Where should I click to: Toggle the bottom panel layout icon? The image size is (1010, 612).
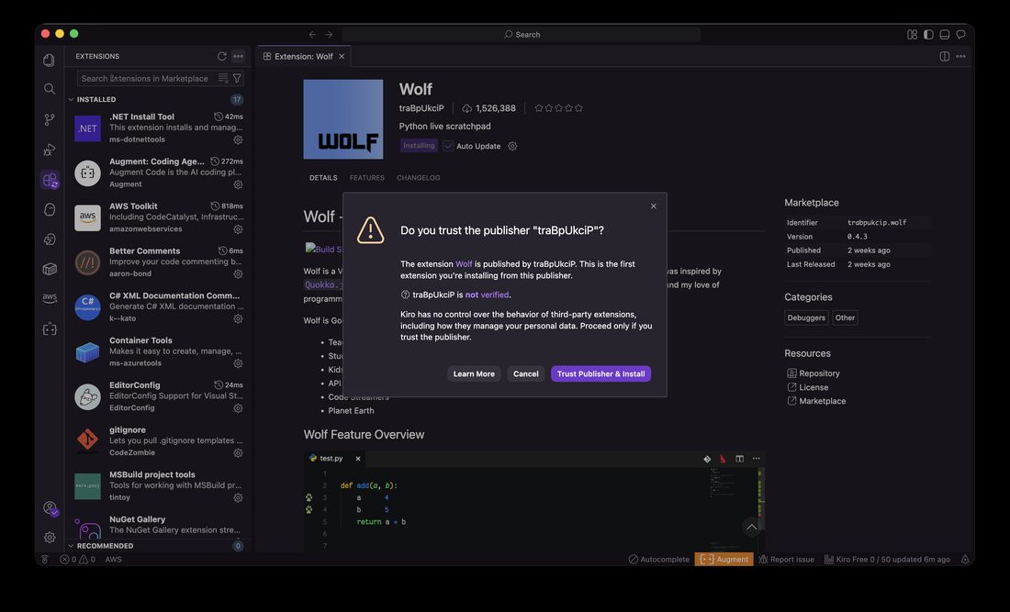point(944,35)
